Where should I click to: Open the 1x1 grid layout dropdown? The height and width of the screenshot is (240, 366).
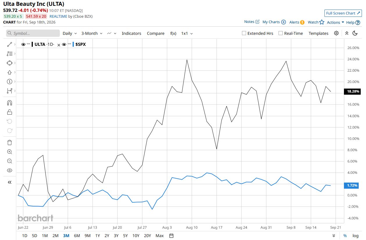click(187, 33)
